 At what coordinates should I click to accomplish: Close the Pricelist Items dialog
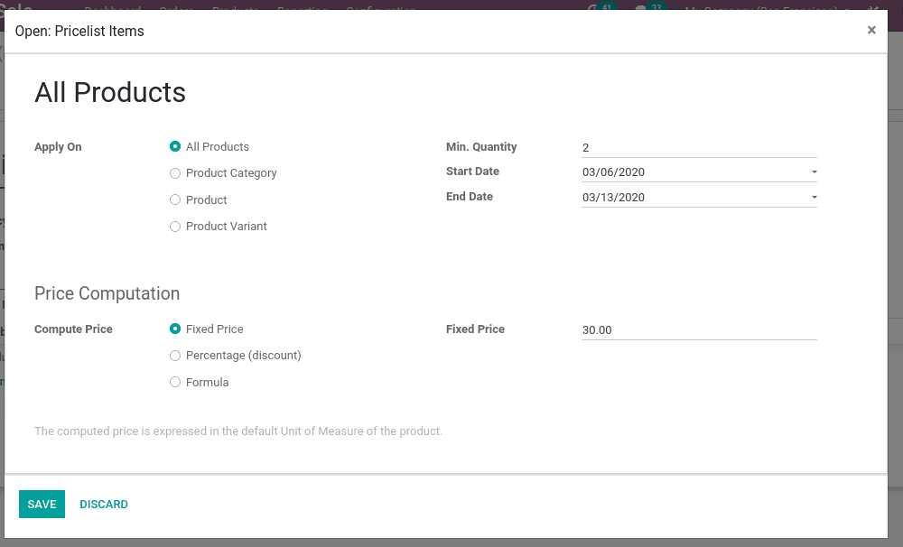871,30
